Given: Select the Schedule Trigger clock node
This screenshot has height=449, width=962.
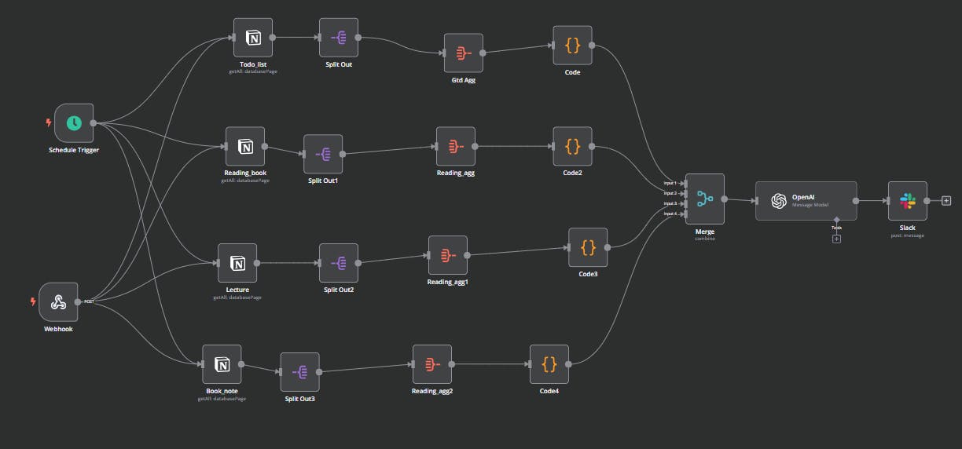Looking at the screenshot, I should pos(74,123).
